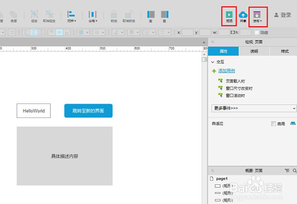Select page1 in the outline tree
Viewport: 297px width, 204px height.
click(x=221, y=178)
